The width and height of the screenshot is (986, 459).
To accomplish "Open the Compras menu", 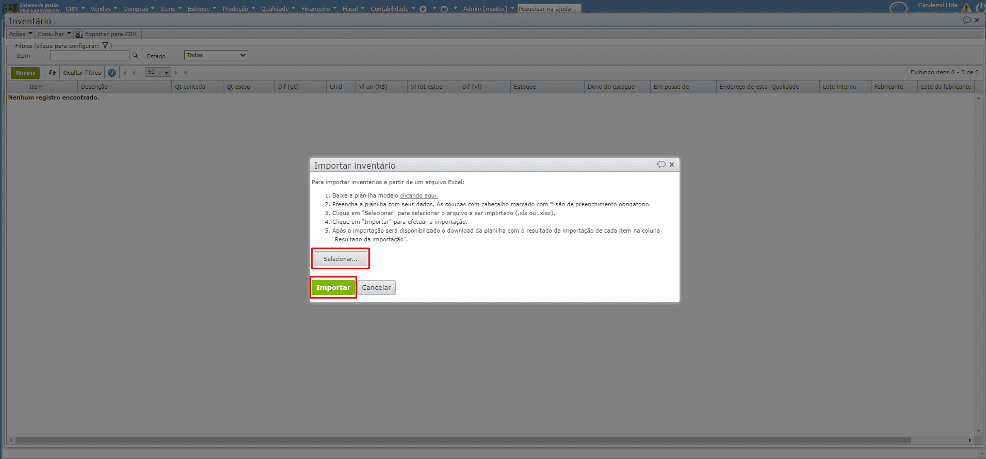I will (x=139, y=9).
